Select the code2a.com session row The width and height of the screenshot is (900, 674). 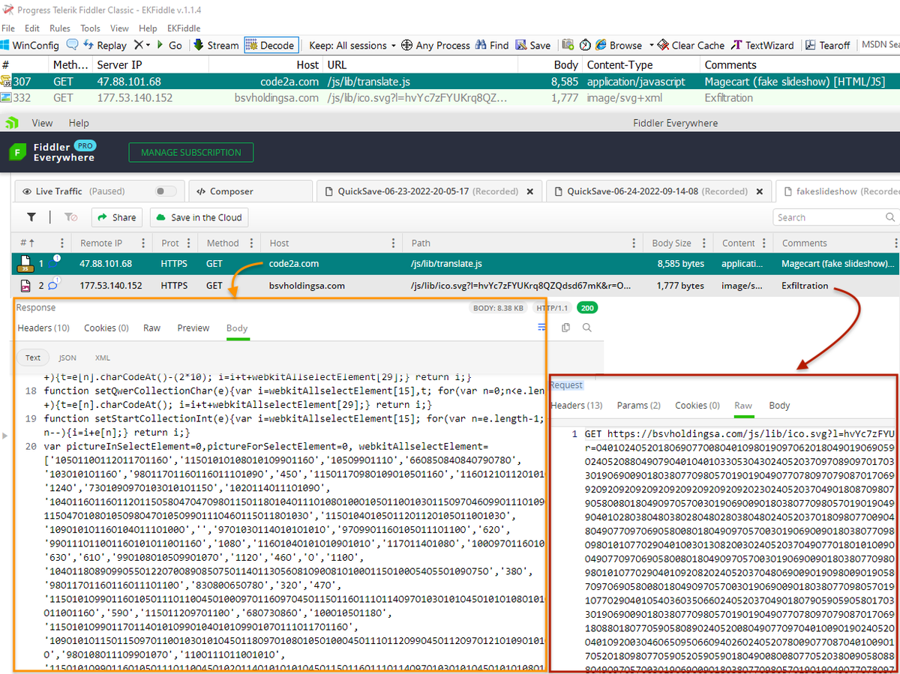(x=456, y=264)
